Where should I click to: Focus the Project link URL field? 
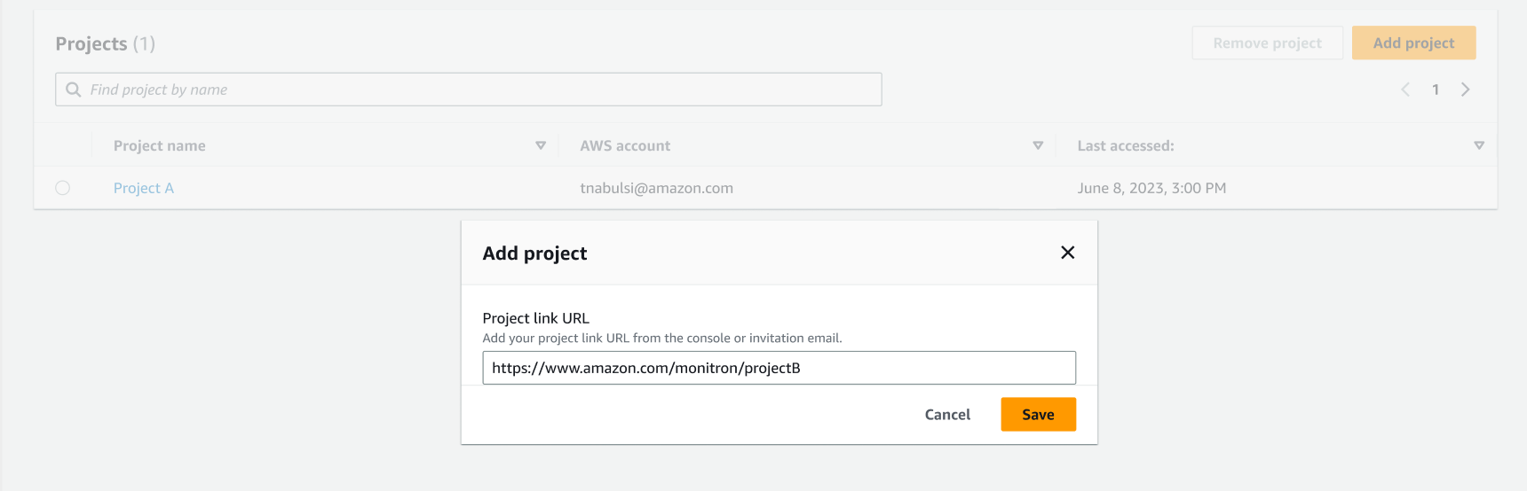point(779,368)
